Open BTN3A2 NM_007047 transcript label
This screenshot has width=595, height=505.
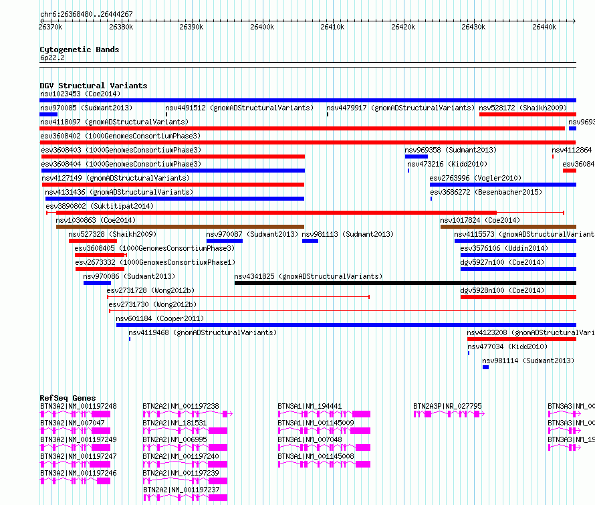pos(72,423)
